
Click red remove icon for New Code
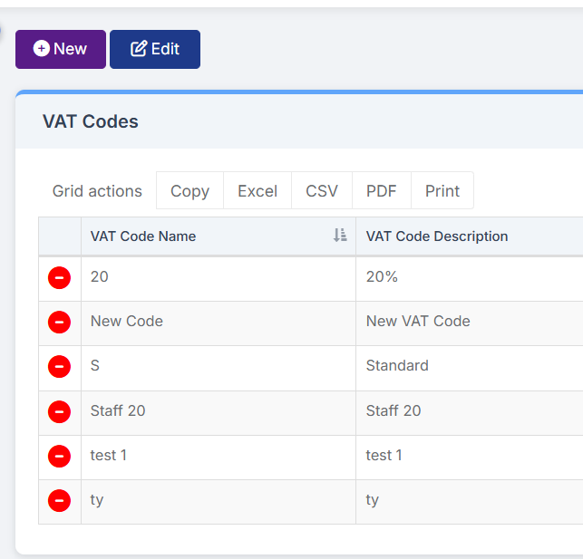59,322
